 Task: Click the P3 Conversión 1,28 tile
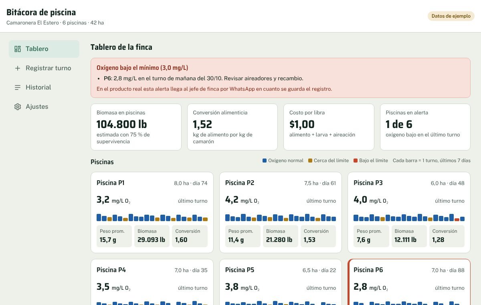(447, 236)
